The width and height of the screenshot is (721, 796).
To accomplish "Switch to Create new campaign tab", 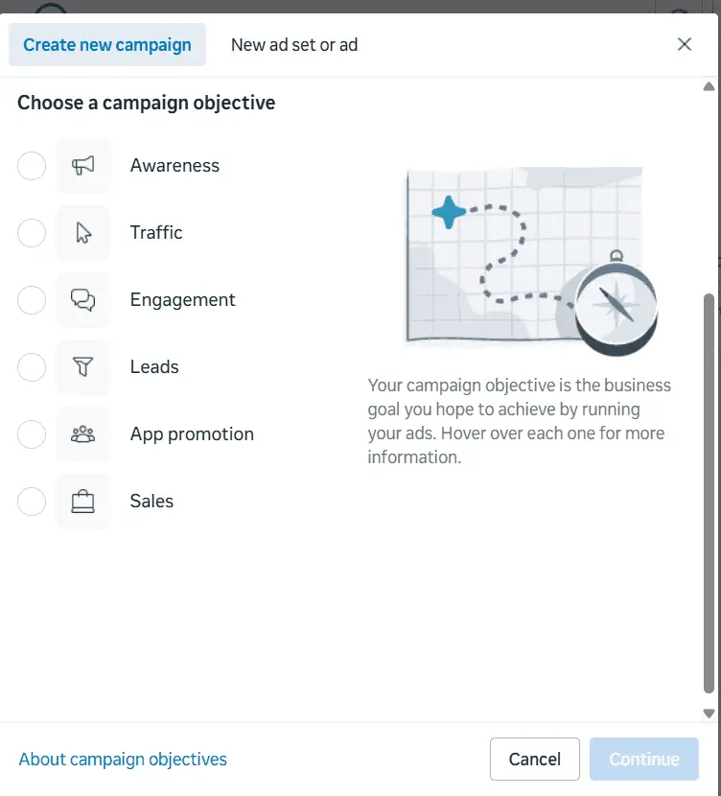I will pos(107,45).
